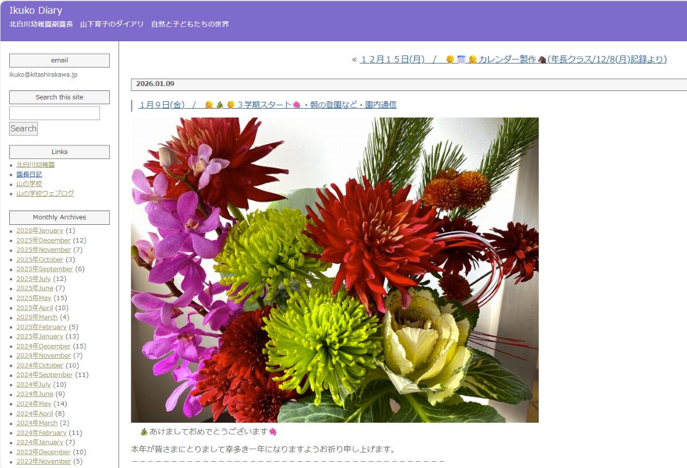Open the 園長日記 link
The height and width of the screenshot is (468, 687).
[x=29, y=174]
